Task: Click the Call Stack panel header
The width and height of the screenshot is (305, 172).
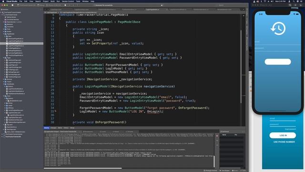Action: (x=224, y=132)
